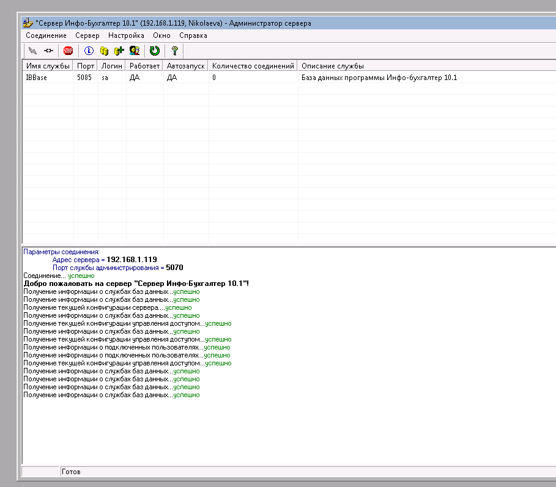Sort by the 'Работает' column header
The image size is (556, 487).
click(x=144, y=66)
